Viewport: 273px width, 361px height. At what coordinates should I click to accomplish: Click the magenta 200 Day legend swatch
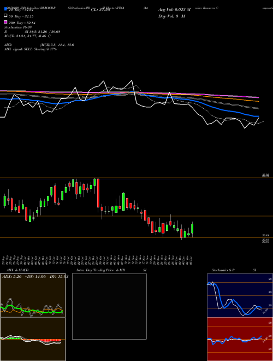5,22
